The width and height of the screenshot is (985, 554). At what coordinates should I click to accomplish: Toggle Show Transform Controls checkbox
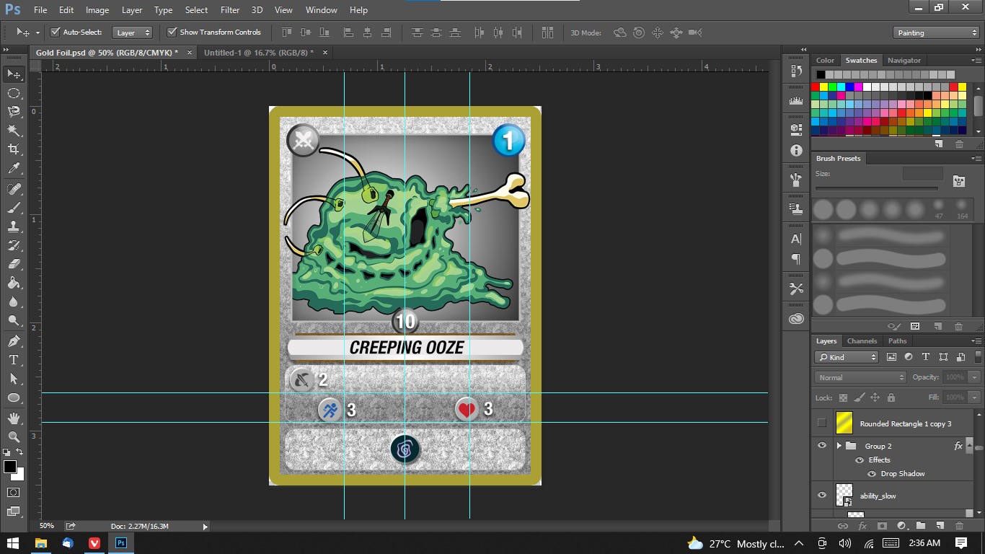[172, 32]
